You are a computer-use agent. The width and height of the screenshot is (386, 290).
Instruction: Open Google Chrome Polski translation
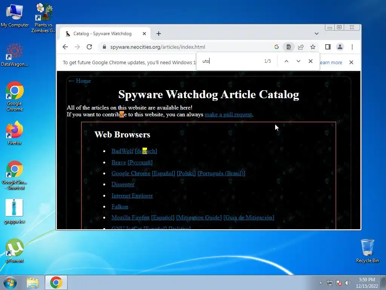coord(186,173)
